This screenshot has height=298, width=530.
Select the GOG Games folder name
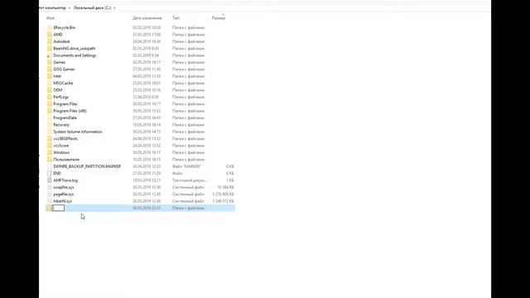pyautogui.click(x=64, y=69)
